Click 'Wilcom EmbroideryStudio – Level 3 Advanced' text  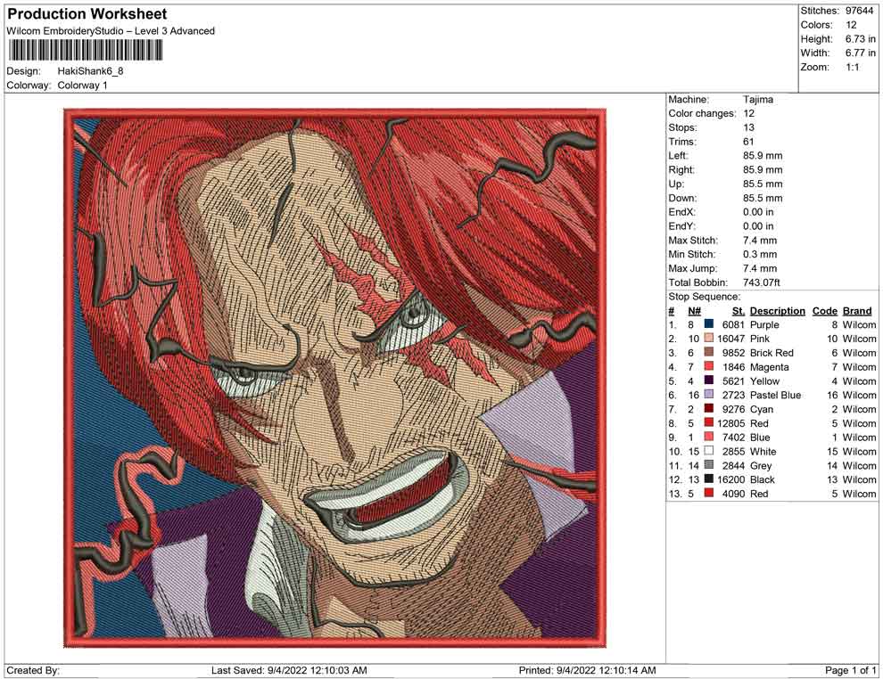pyautogui.click(x=111, y=31)
